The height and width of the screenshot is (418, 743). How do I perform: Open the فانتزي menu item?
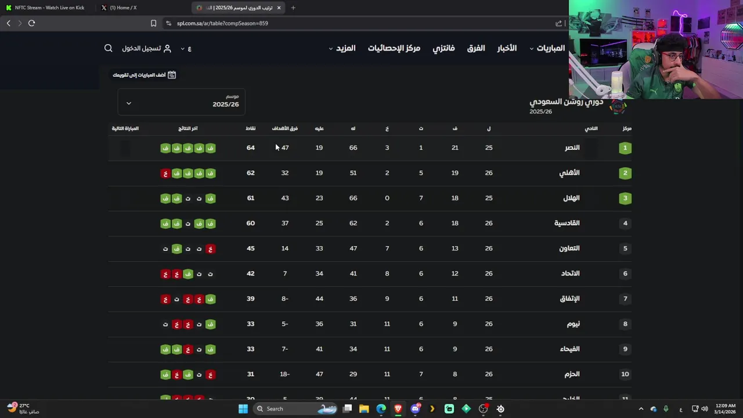[x=443, y=48]
